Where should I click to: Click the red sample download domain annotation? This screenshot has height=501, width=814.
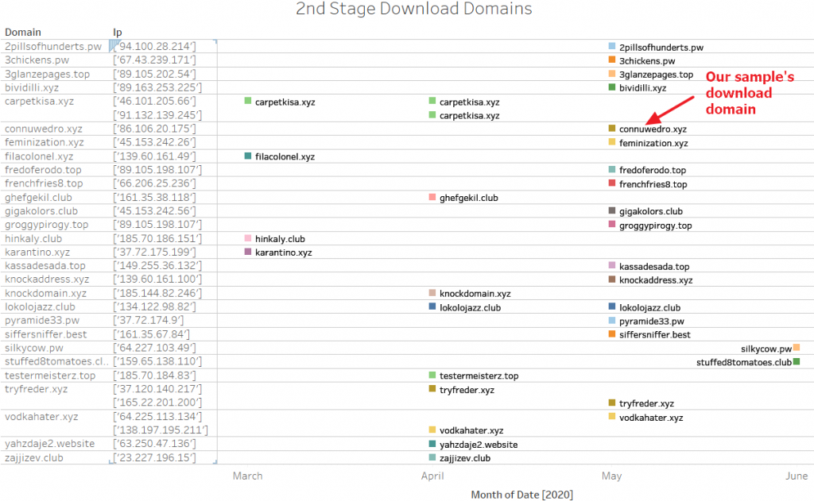tap(739, 93)
